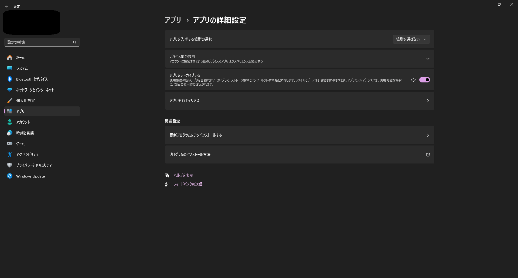Close the 設定 window
This screenshot has height=278, width=518.
(512, 4)
